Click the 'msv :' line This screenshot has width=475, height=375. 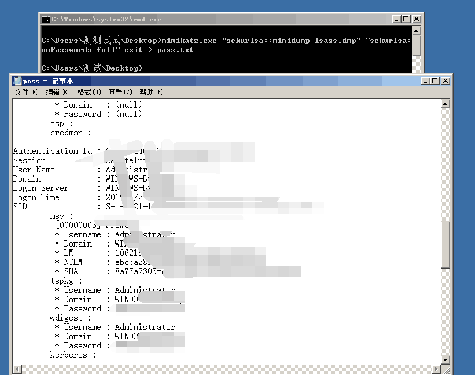point(61,216)
